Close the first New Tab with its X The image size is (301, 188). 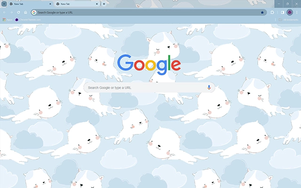(50, 4)
